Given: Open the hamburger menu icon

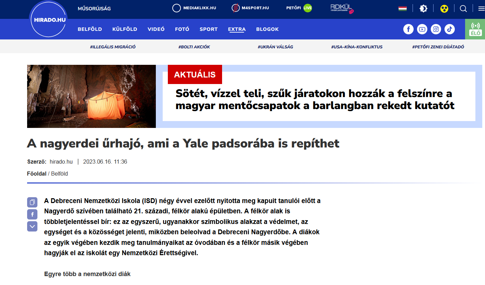Looking at the screenshot, I should tap(481, 9).
